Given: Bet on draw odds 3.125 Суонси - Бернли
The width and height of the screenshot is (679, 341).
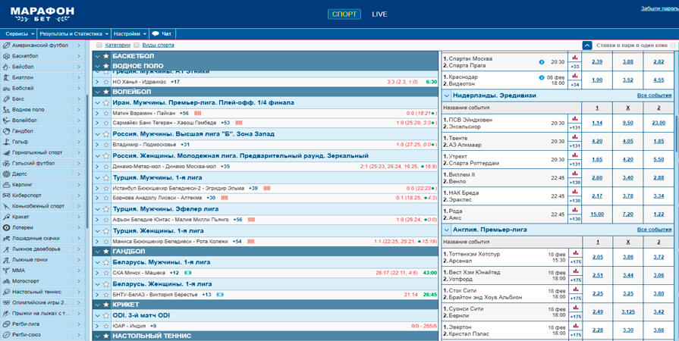Looking at the screenshot, I should tap(628, 311).
